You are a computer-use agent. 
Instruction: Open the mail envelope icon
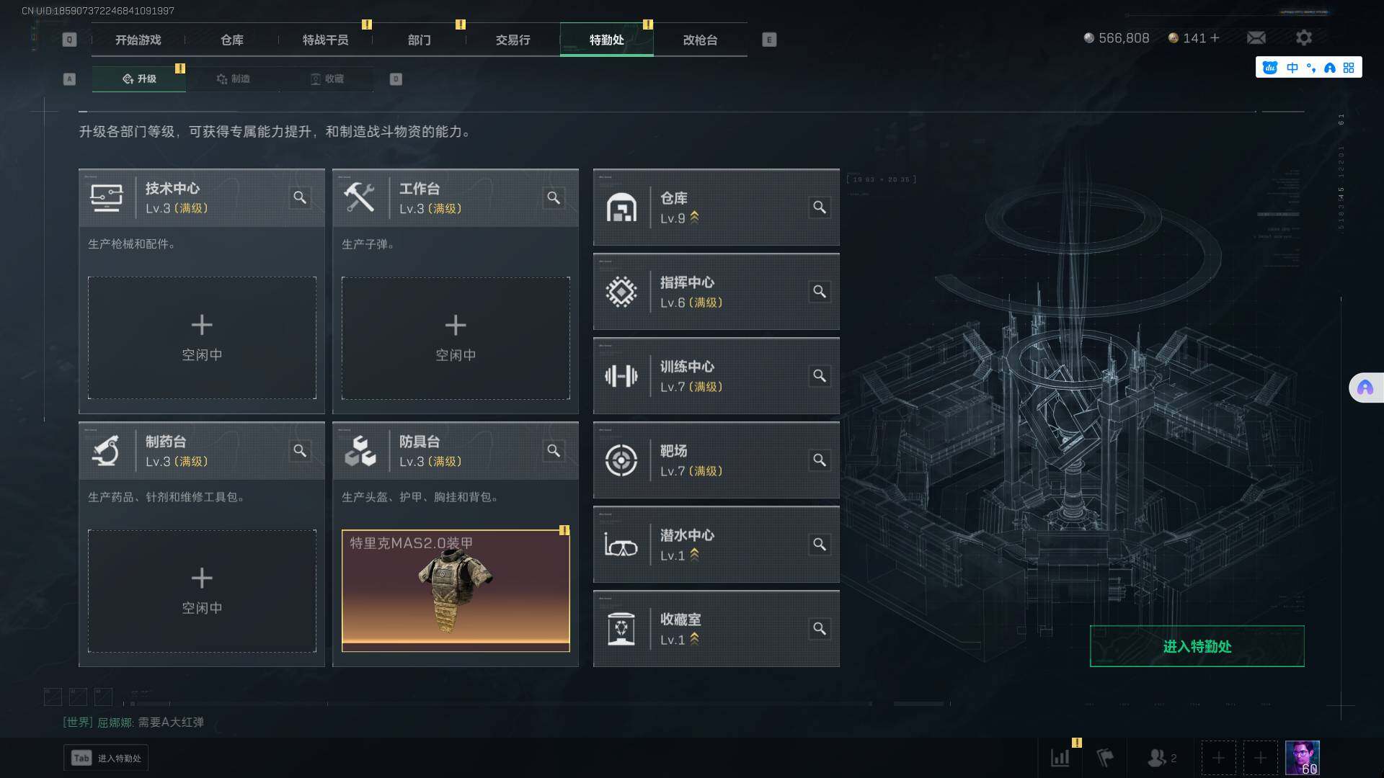coord(1256,37)
